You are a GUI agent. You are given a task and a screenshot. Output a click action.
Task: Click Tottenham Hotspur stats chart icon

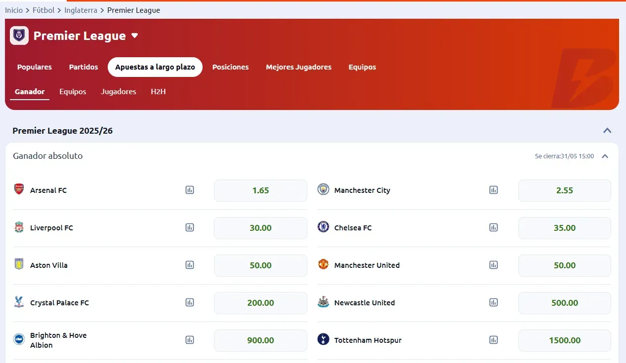(x=494, y=340)
